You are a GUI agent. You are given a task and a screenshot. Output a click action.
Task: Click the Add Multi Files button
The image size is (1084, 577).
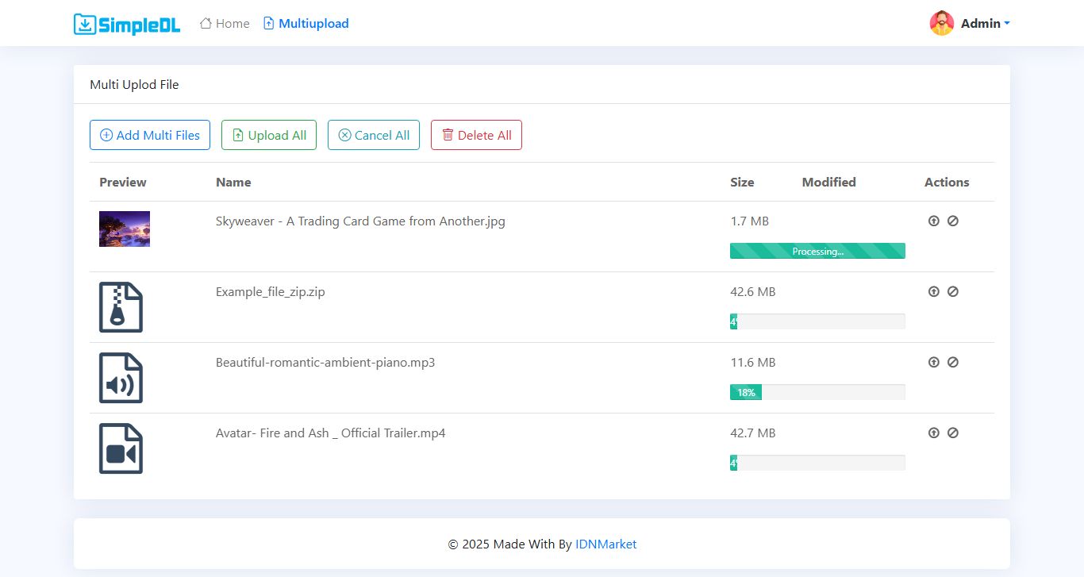point(150,135)
